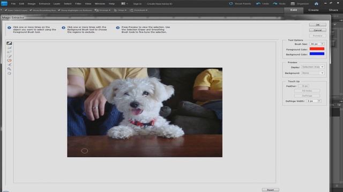
Task: Open the Help menu
Action: [x=112, y=4]
